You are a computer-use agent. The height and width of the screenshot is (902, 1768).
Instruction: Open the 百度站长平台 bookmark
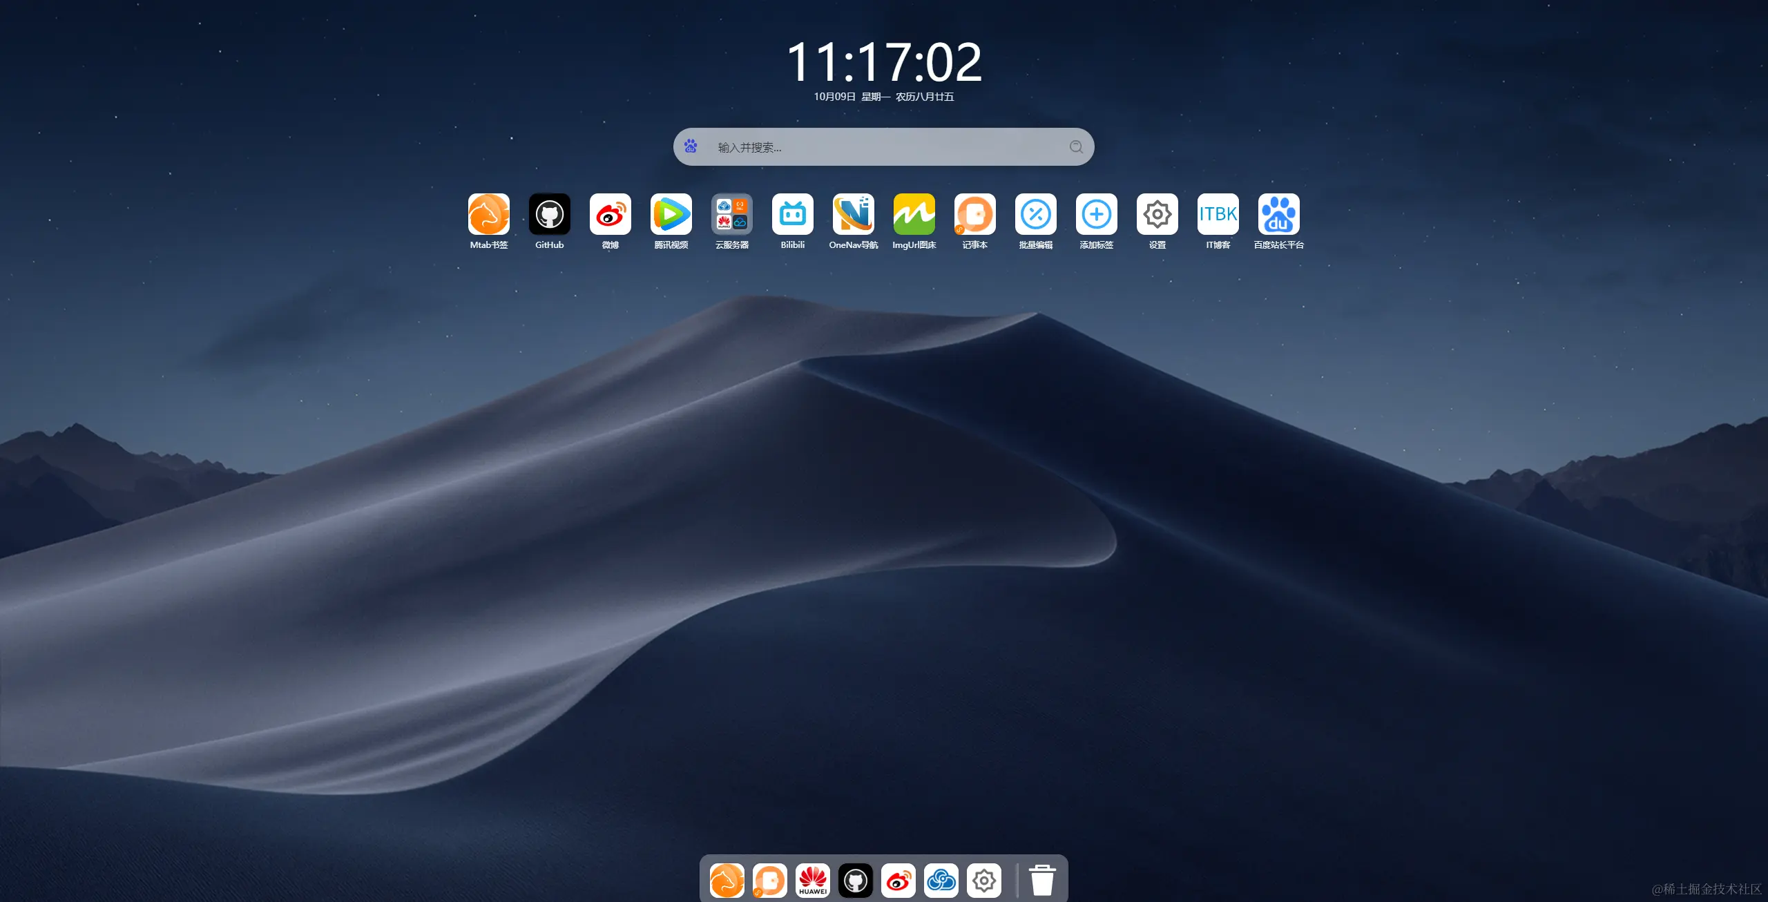1278,214
